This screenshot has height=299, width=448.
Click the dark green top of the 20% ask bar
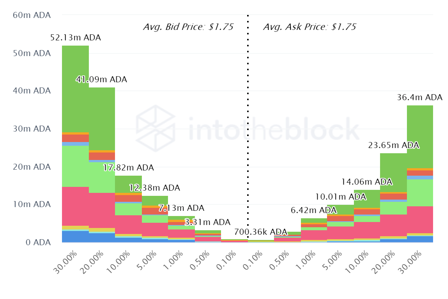click(x=393, y=173)
